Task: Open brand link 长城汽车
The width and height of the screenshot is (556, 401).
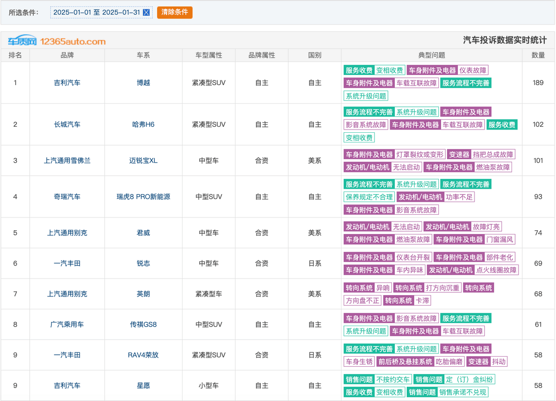Action: (67, 124)
